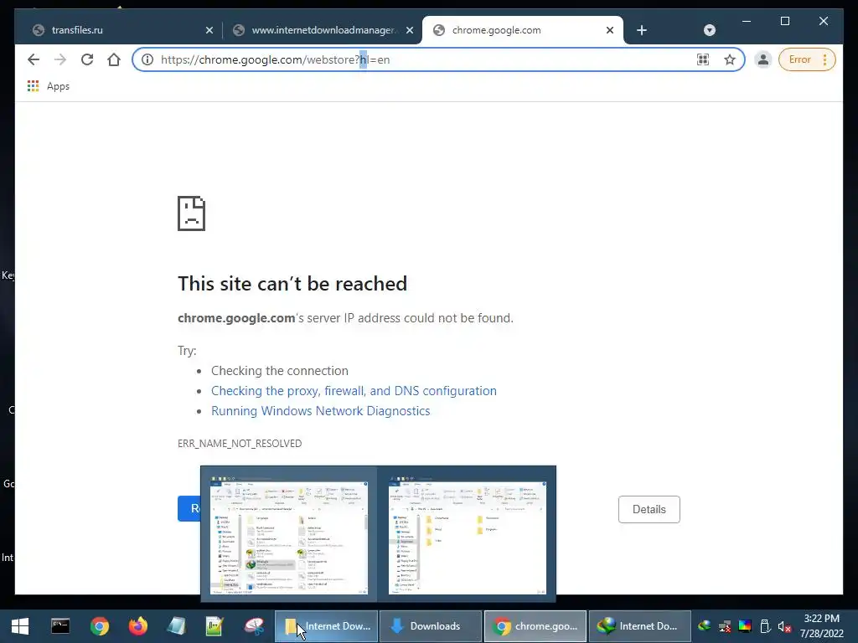Open the clock showing 3:22 PM
The image size is (858, 643).
(821, 626)
